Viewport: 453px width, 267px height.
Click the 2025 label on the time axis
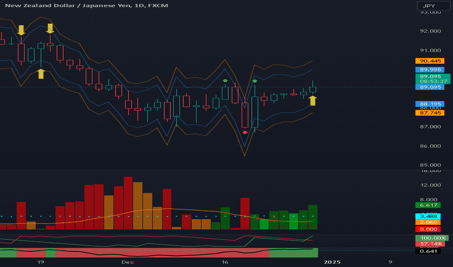(332, 262)
